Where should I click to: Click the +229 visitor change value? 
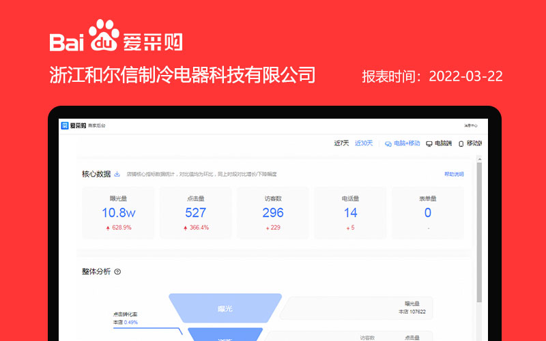274,228
